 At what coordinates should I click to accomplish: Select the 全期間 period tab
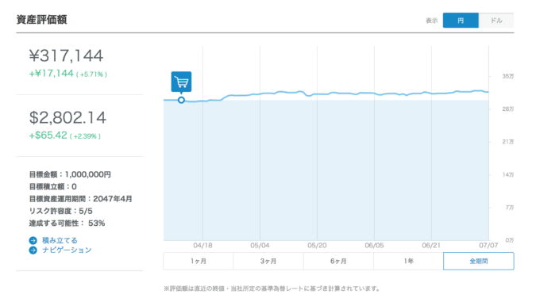(479, 261)
